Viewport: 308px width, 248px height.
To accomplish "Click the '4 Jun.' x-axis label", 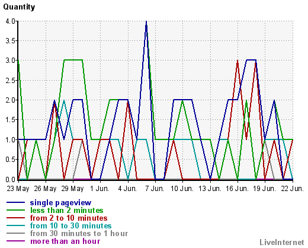I will coord(127,189).
